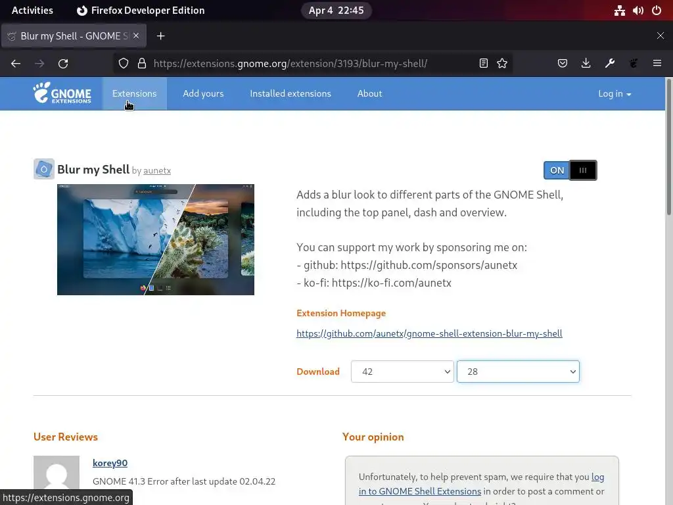This screenshot has height=505, width=673.
Task: Expand the extension version dropdown showing 28
Action: 518,372
